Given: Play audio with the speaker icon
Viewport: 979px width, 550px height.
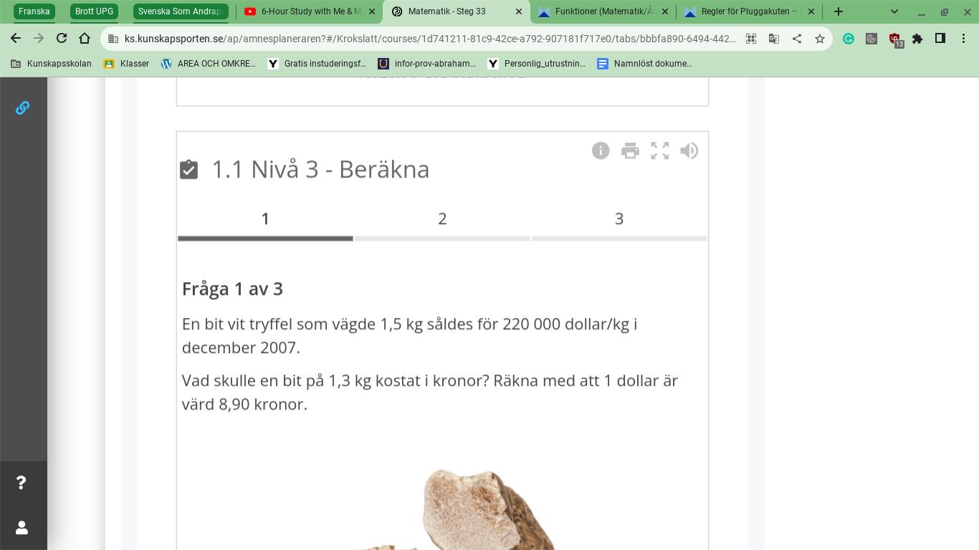Looking at the screenshot, I should point(689,150).
